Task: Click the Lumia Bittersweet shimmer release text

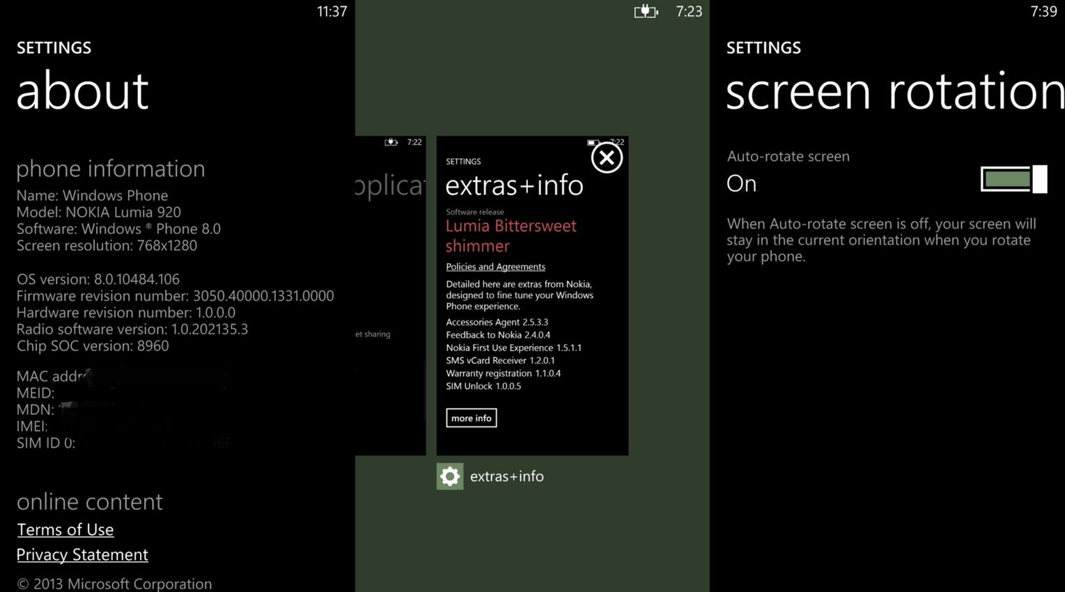Action: pyautogui.click(x=511, y=235)
